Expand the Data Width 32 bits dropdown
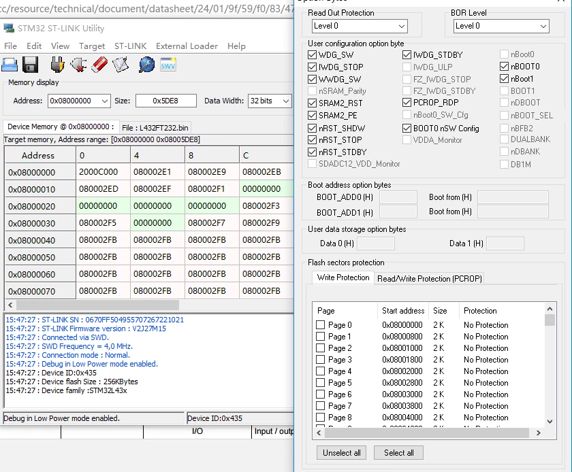This screenshot has width=572, height=472. pyautogui.click(x=270, y=101)
